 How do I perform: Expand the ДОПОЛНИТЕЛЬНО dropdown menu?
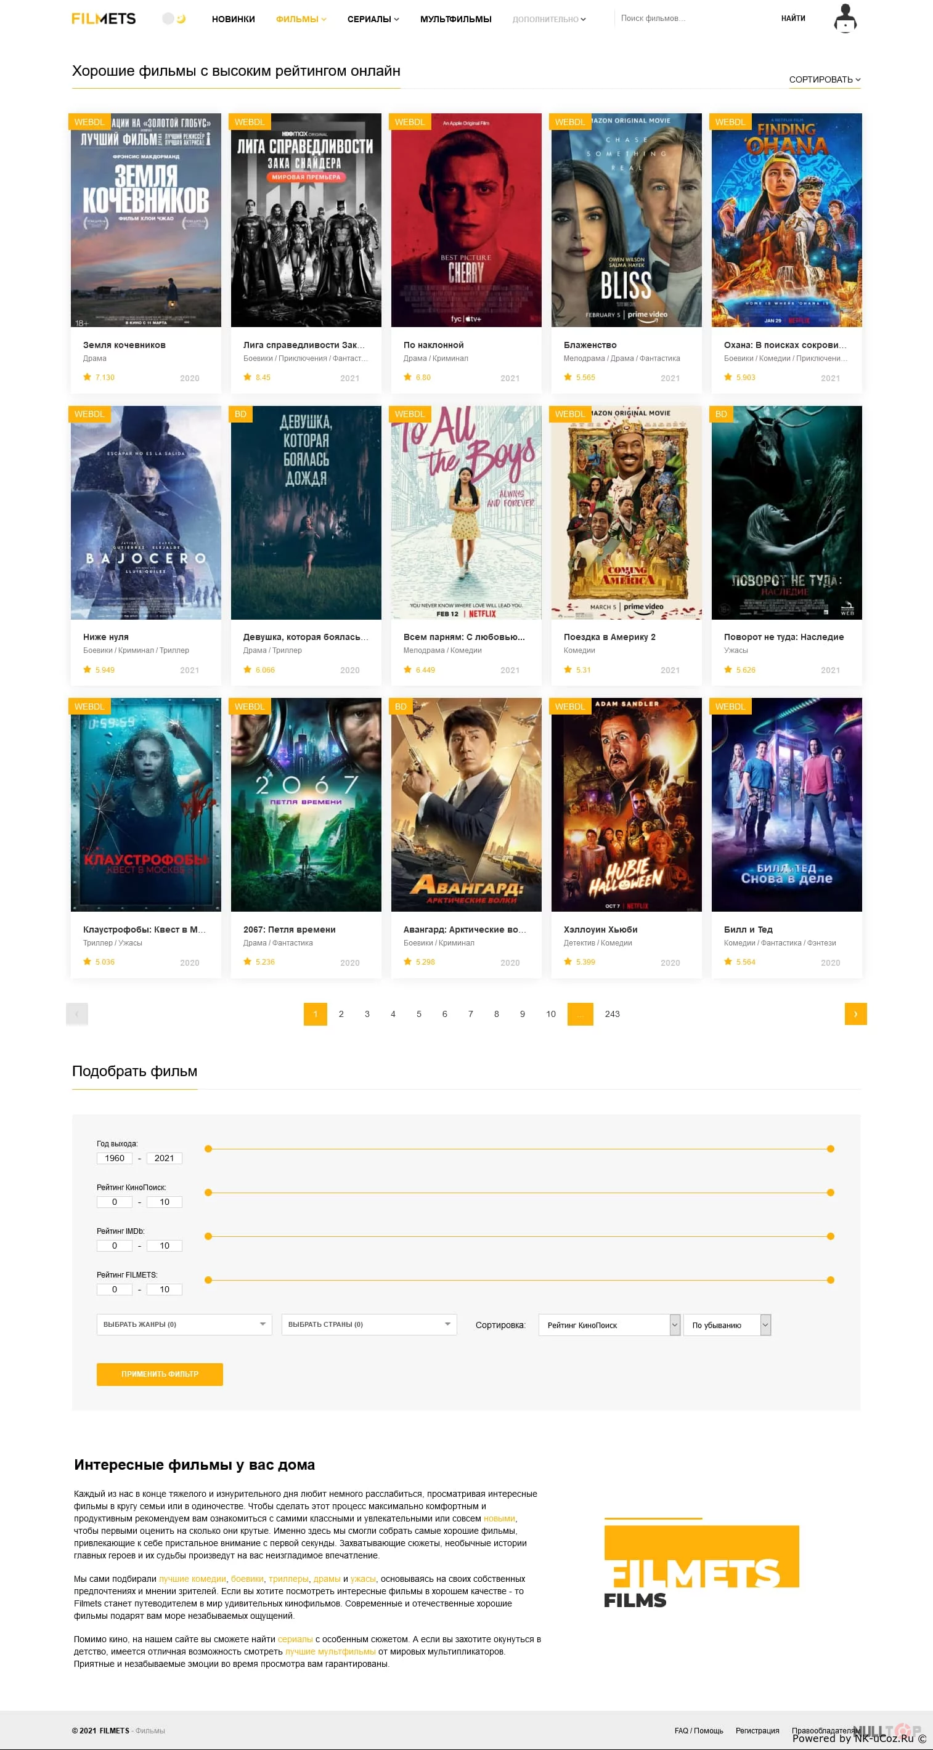coord(549,19)
